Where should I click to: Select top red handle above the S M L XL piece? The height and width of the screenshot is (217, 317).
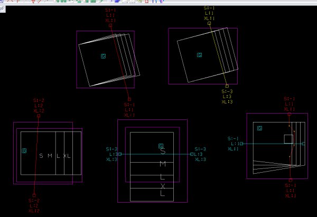[x=39, y=116]
